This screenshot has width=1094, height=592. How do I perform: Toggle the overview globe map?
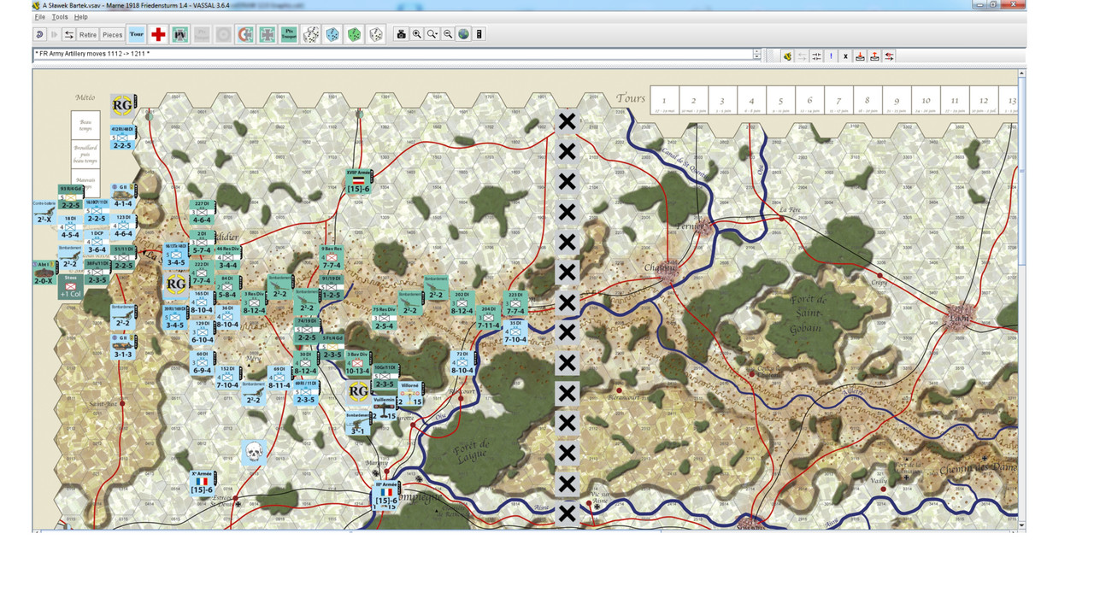coord(463,34)
